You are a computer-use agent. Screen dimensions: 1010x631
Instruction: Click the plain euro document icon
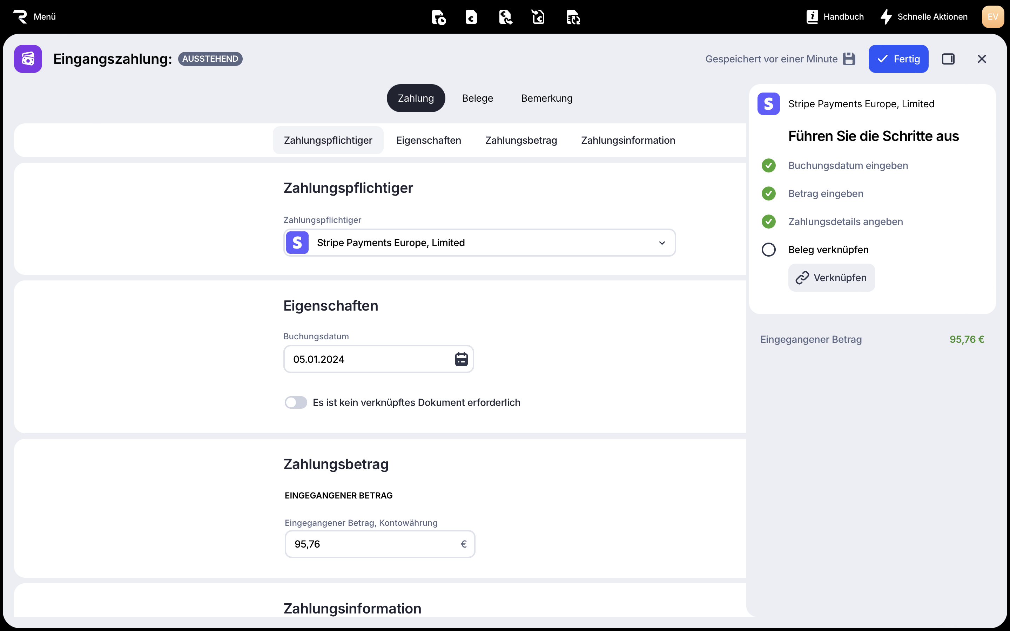471,17
